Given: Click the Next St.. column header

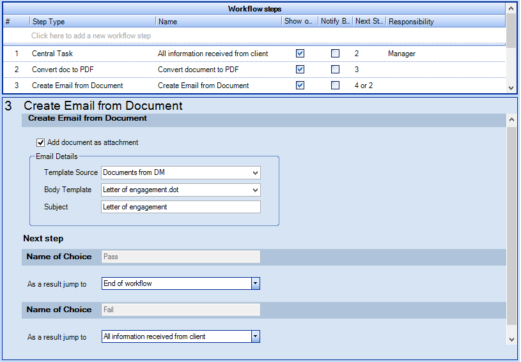Looking at the screenshot, I should point(369,22).
